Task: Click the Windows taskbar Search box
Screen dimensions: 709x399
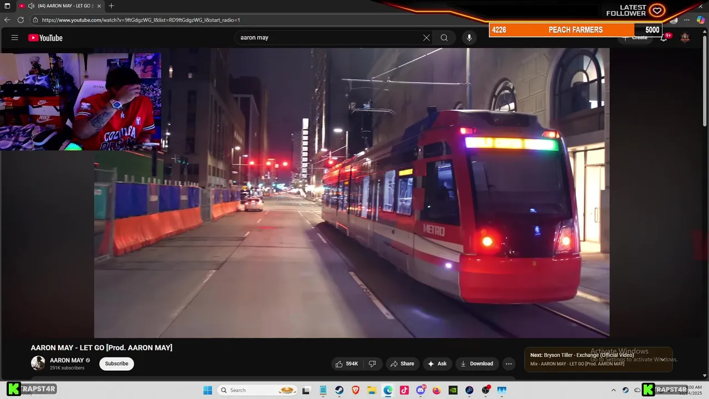Action: [257, 390]
